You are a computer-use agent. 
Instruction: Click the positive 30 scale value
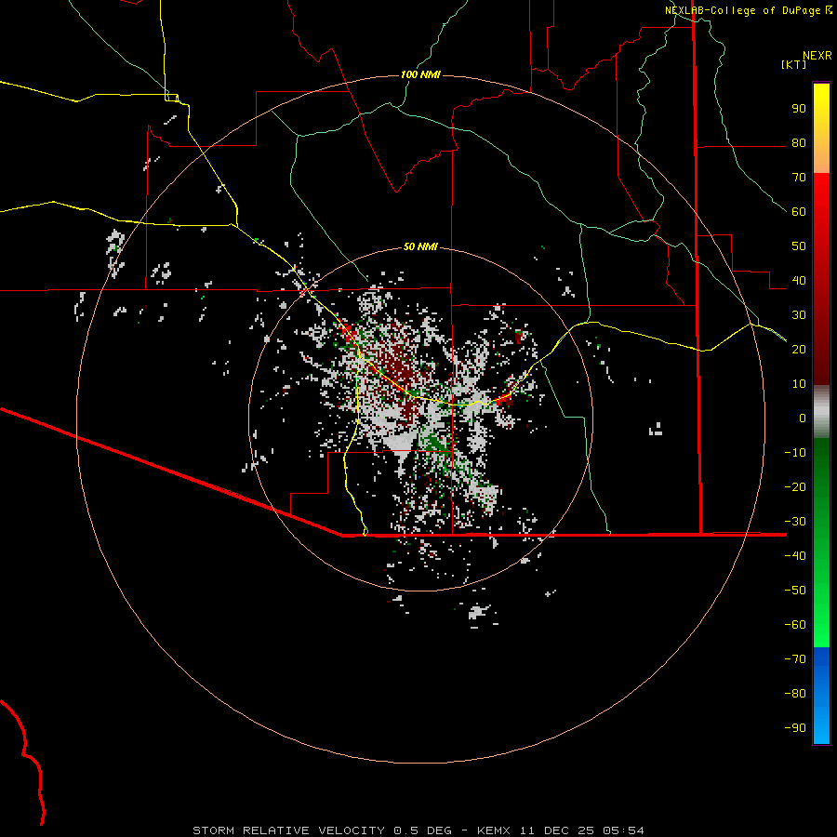click(799, 315)
